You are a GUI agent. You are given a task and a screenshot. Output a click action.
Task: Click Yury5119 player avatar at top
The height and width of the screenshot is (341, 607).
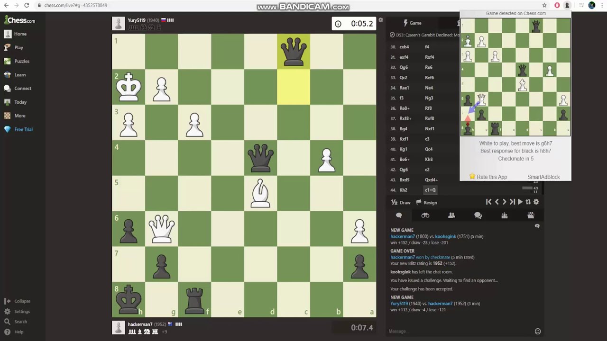(119, 23)
